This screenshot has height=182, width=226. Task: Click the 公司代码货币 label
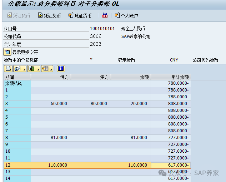click(205, 60)
